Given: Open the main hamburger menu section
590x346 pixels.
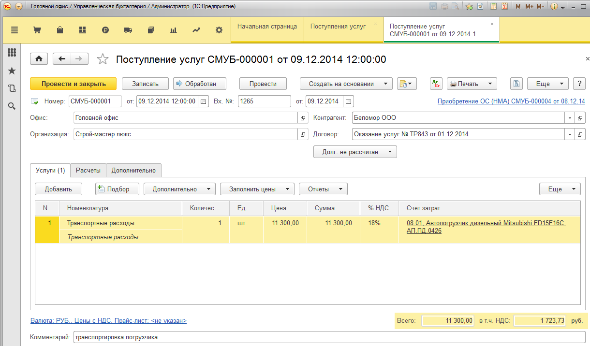Looking at the screenshot, I should (x=14, y=30).
